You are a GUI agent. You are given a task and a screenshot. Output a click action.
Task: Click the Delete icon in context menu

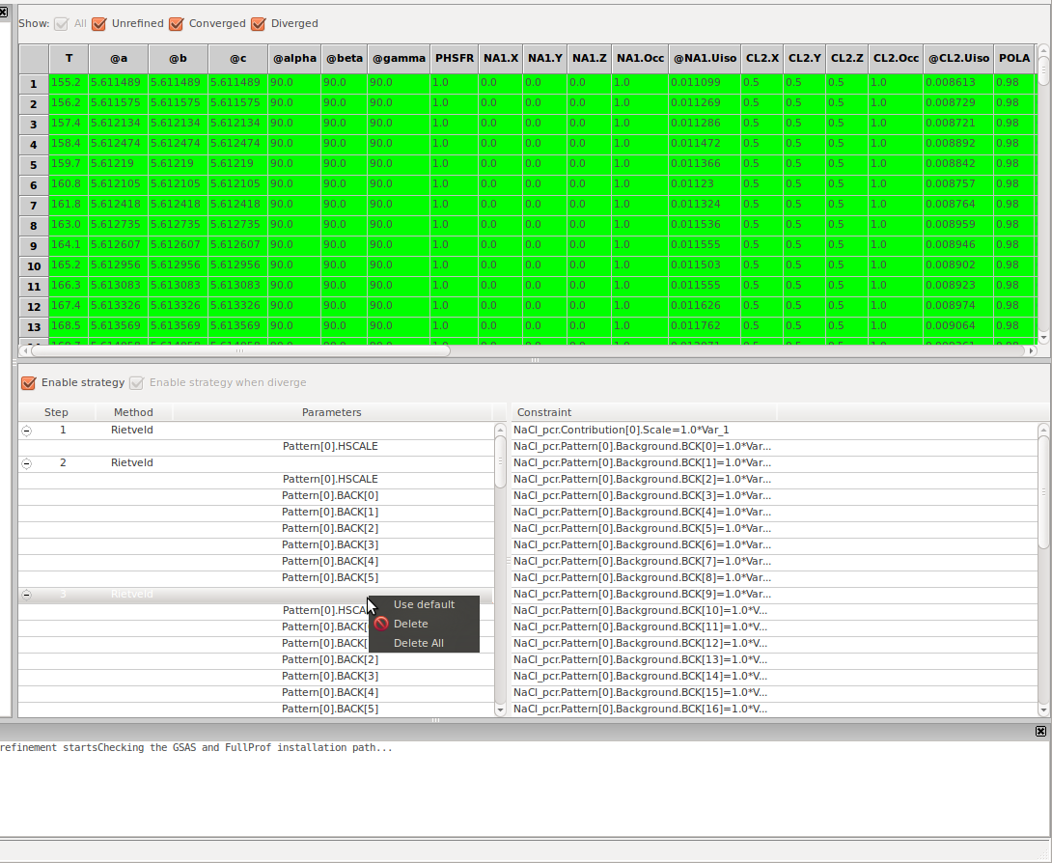point(381,624)
